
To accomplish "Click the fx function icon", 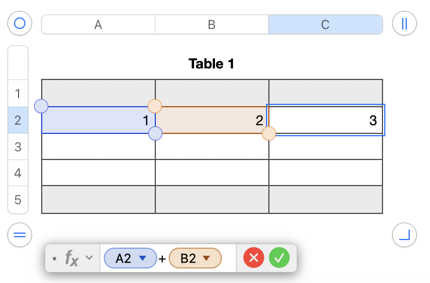I will point(71,259).
